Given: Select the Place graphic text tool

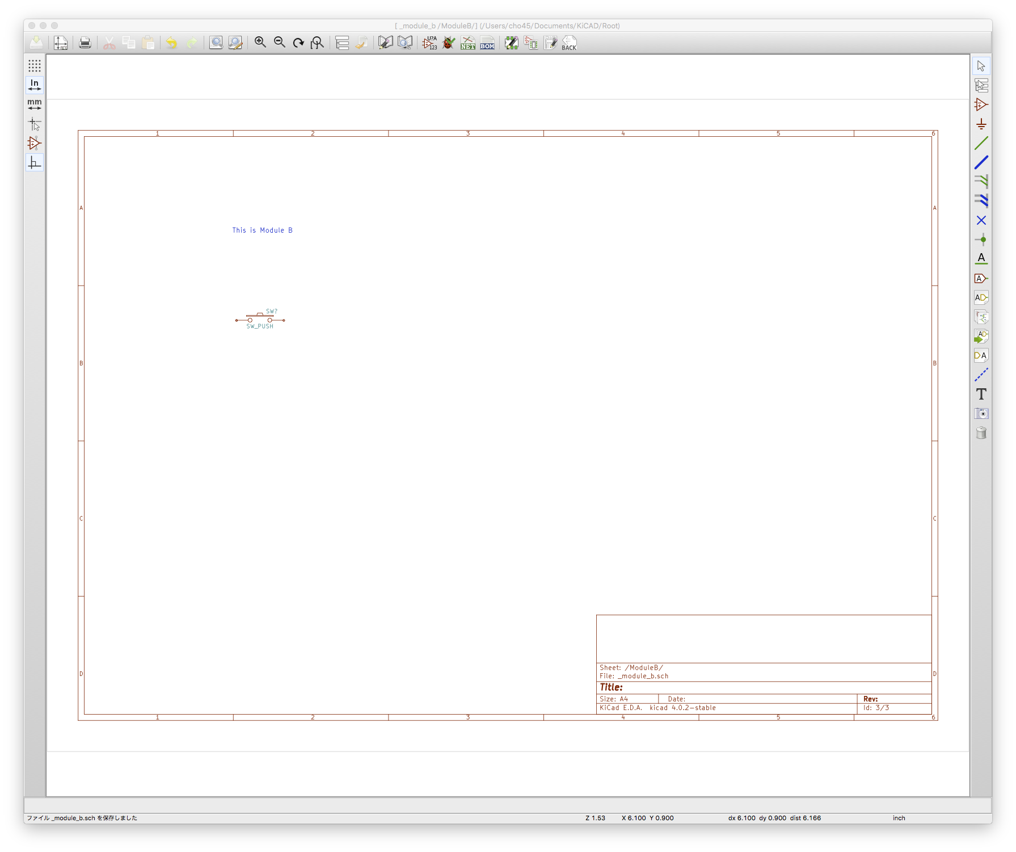Looking at the screenshot, I should tap(981, 394).
